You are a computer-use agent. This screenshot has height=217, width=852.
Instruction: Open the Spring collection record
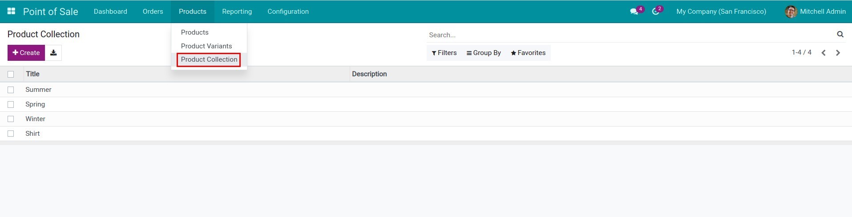tap(35, 104)
